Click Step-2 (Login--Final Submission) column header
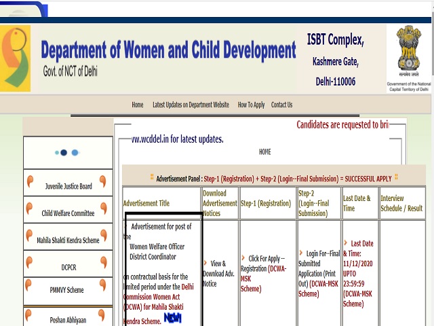Image resolution: width=434 pixels, height=326 pixels. (314, 203)
